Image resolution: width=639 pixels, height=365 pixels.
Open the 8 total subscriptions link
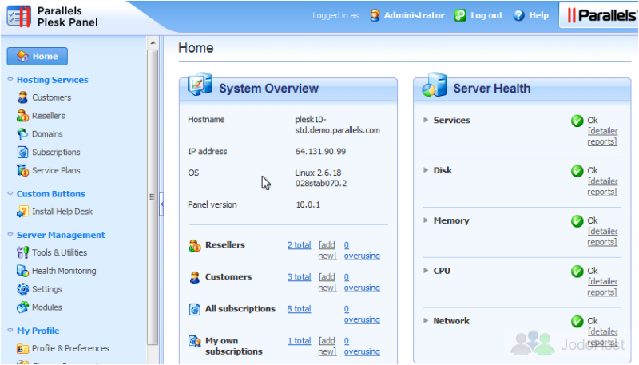tap(299, 309)
